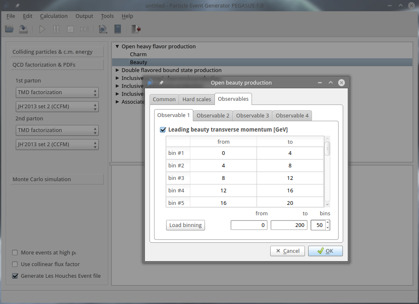Enable More events at high pt
The image size is (419, 304).
point(15,252)
